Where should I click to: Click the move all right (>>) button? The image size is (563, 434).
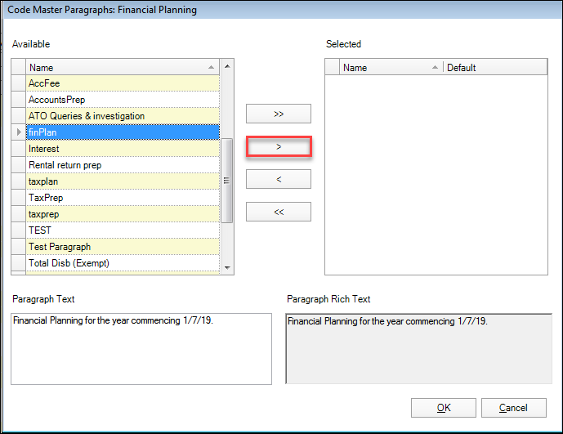[279, 114]
